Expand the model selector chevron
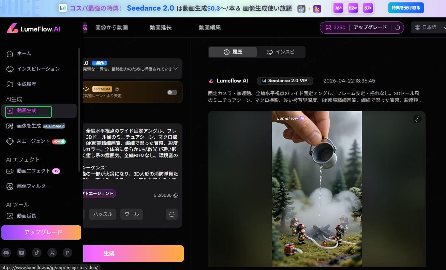 (175, 69)
